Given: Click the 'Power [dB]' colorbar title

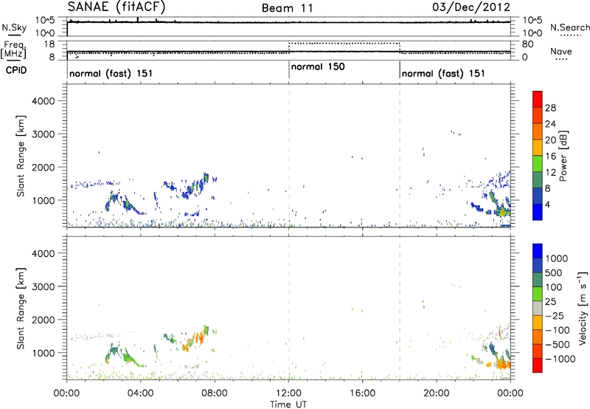Looking at the screenshot, I should (x=563, y=156).
